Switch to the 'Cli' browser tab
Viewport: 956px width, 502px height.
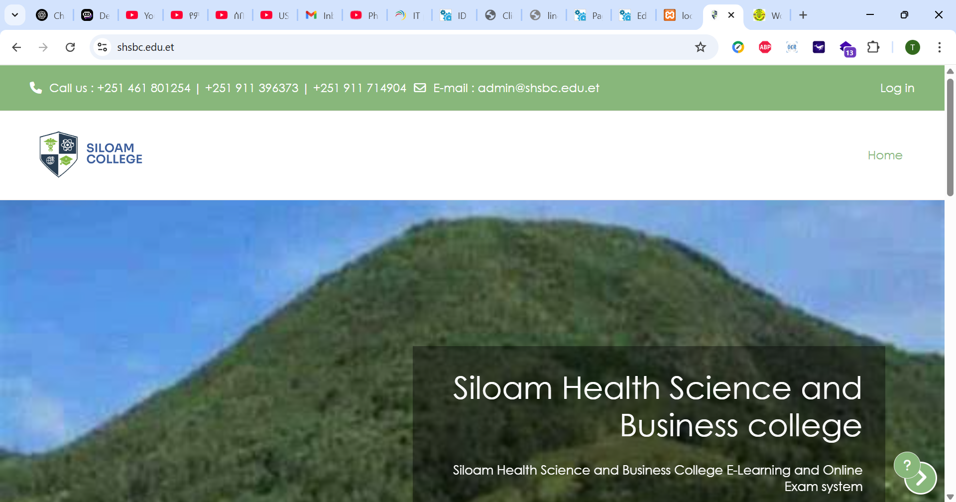click(x=499, y=15)
